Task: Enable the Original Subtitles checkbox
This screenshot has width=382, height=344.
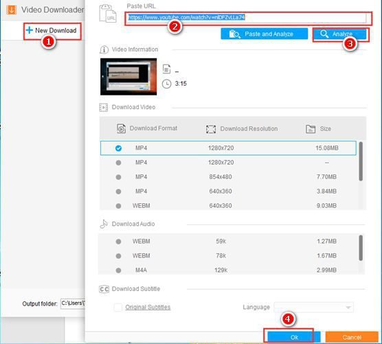Action: click(x=118, y=307)
